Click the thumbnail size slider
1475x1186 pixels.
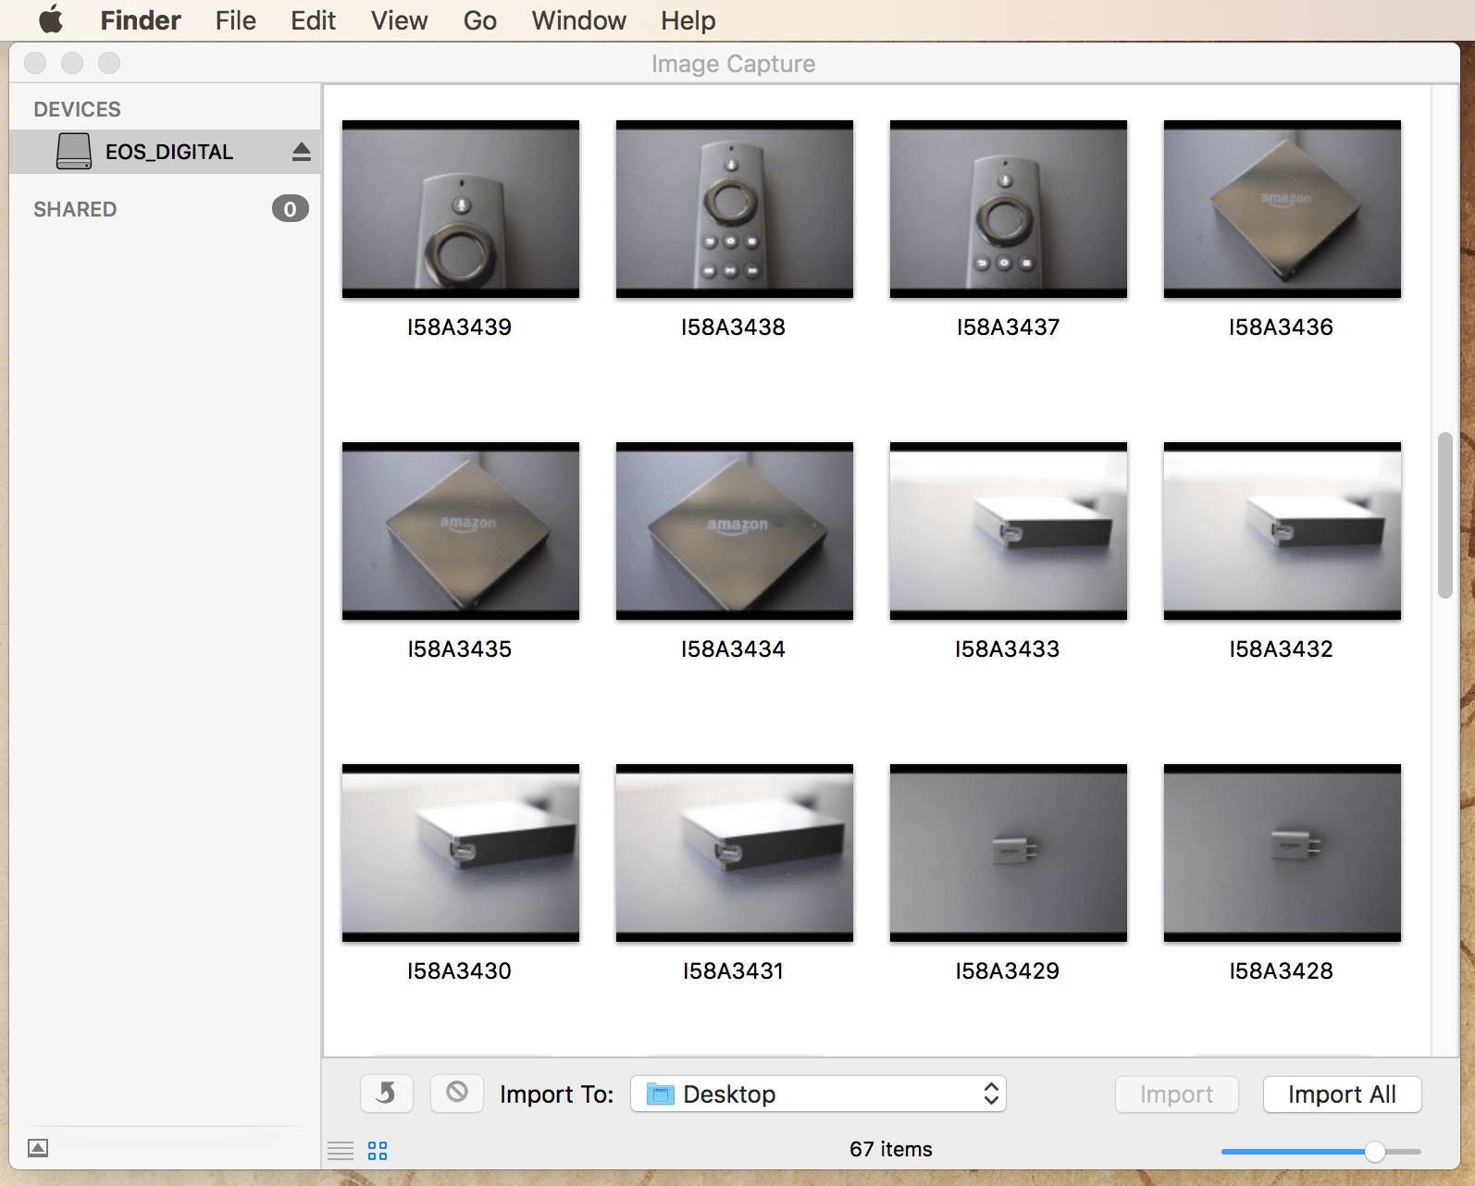click(x=1374, y=1151)
